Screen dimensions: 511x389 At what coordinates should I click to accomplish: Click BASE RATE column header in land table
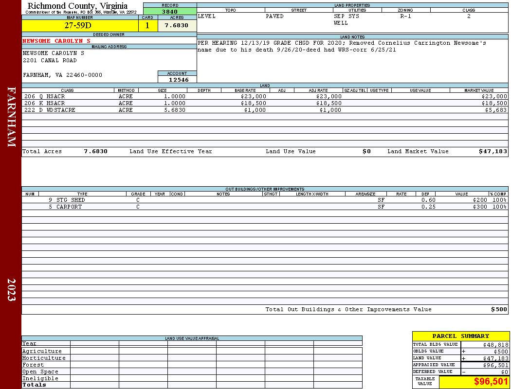[x=245, y=90]
